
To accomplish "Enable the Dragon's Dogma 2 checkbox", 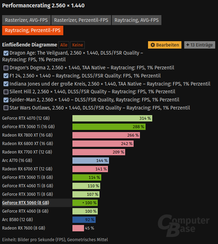I will click(6, 68).
